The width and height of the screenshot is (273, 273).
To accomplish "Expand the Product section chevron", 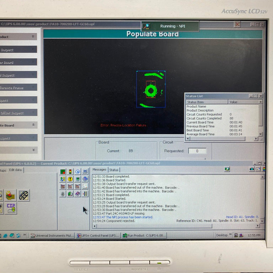I will pos(33,37).
